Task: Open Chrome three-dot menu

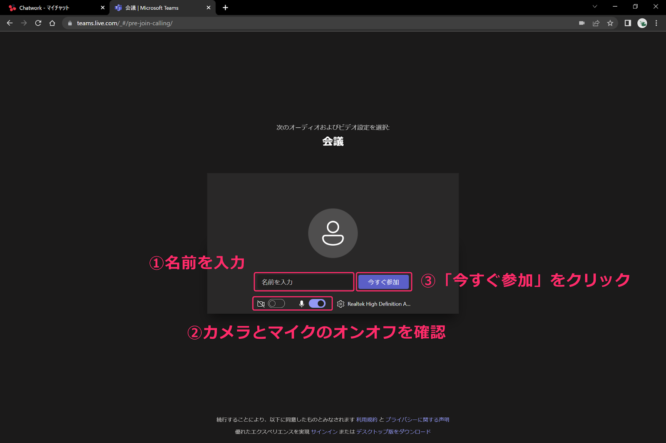Action: coord(656,23)
